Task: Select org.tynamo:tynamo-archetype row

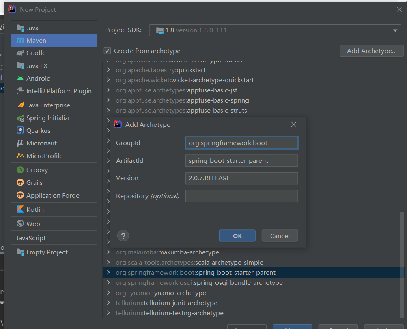Action: tap(253, 293)
